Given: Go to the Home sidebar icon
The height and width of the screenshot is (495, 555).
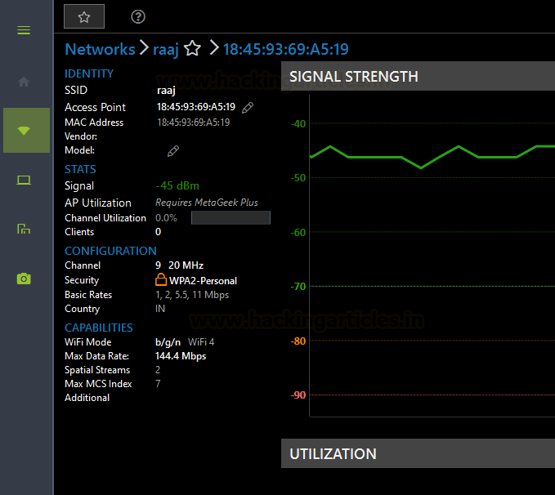Looking at the screenshot, I should click(x=24, y=82).
